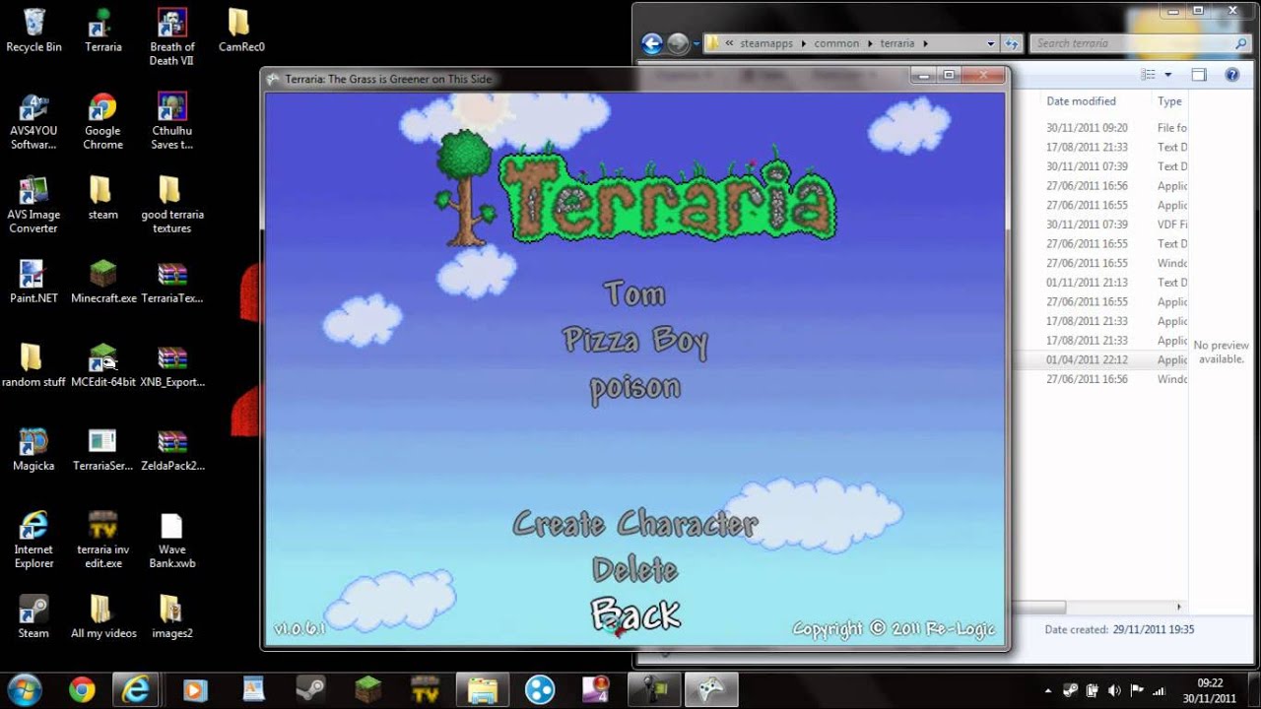Select the steam folder on desktop

pyautogui.click(x=102, y=198)
